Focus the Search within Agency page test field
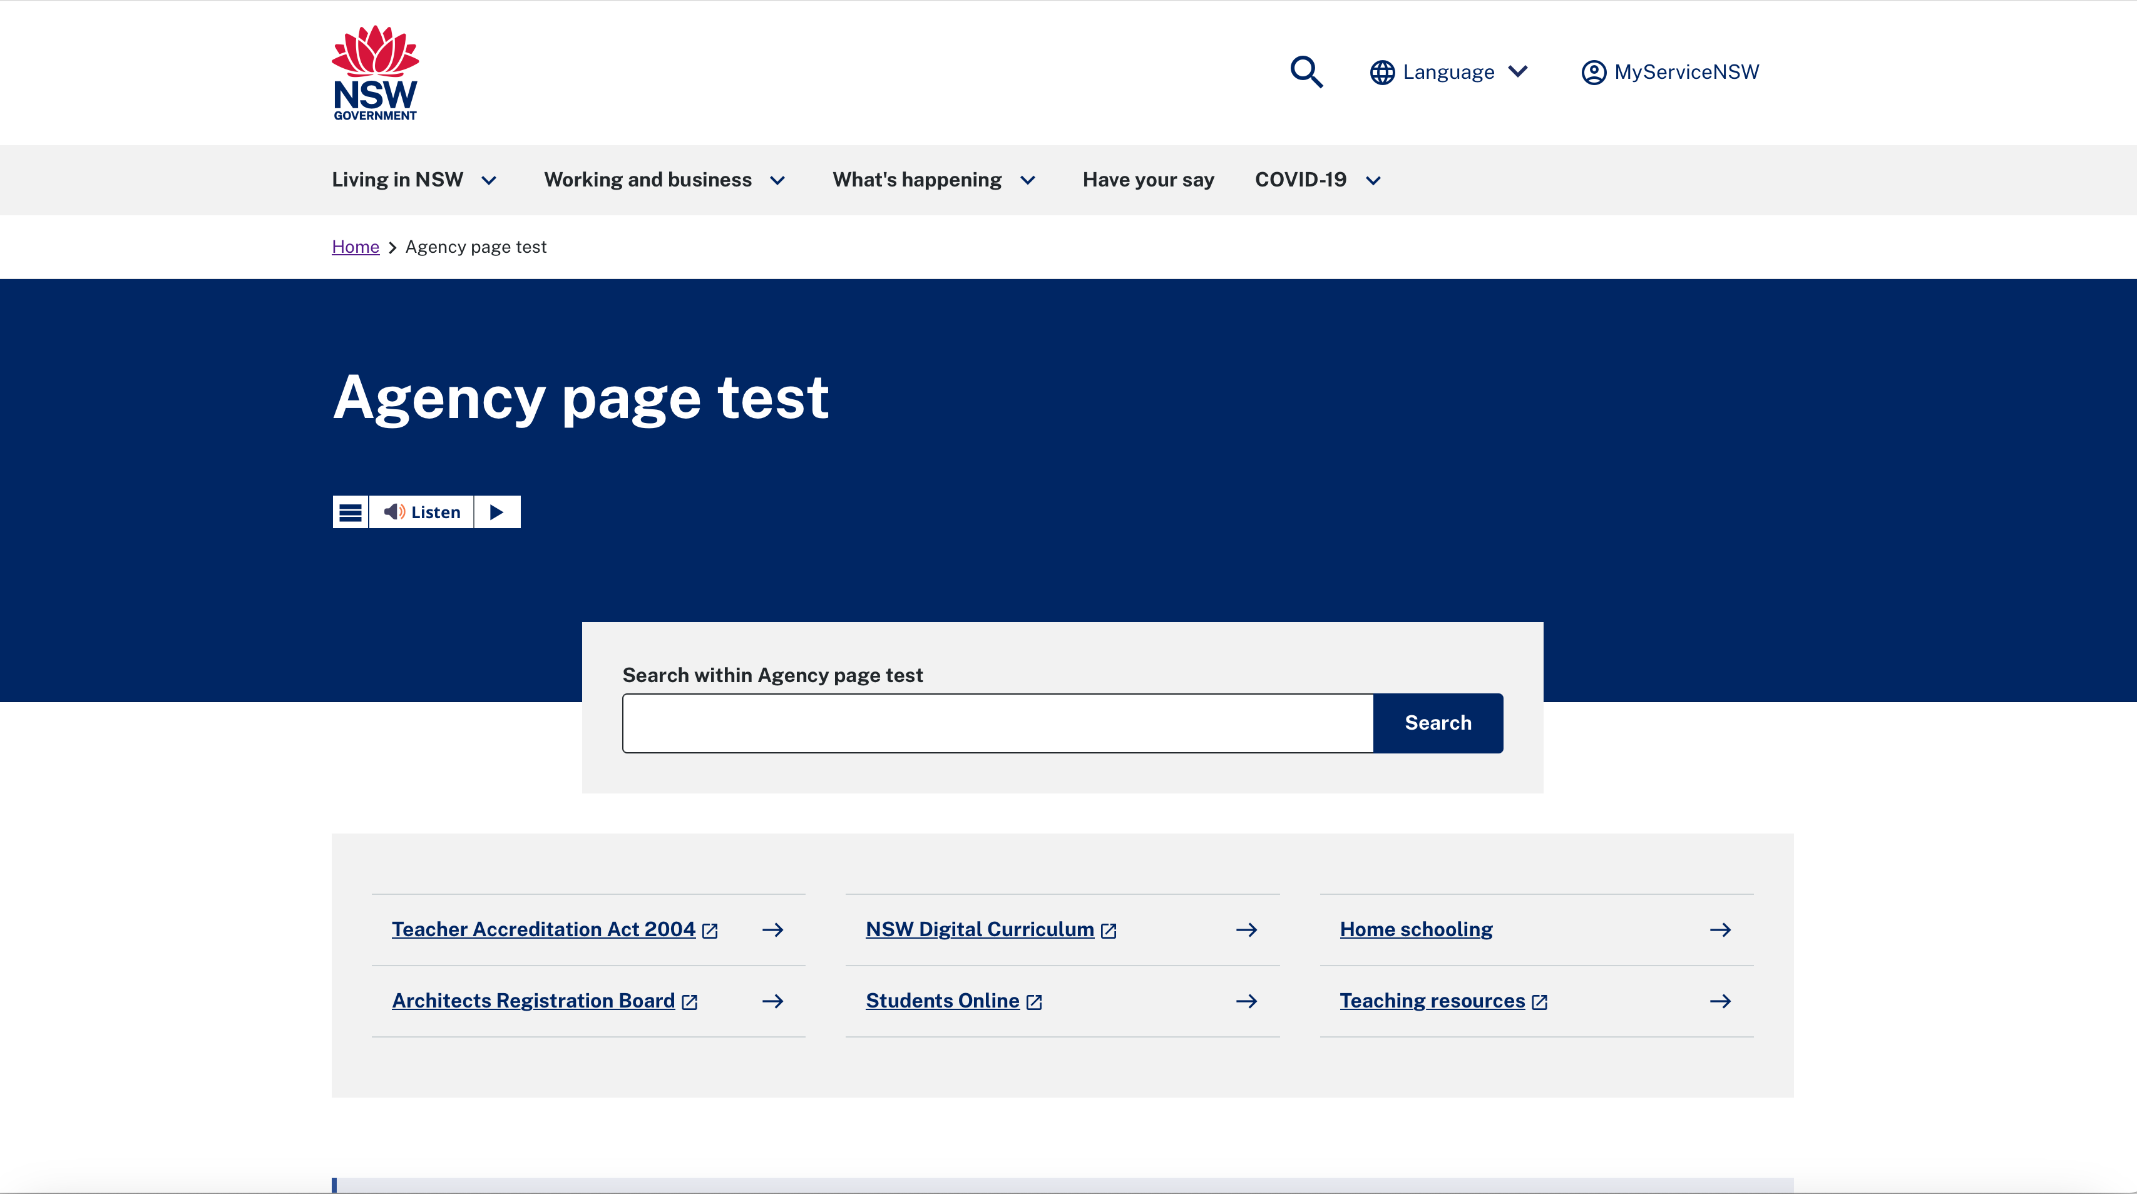 pyautogui.click(x=998, y=723)
